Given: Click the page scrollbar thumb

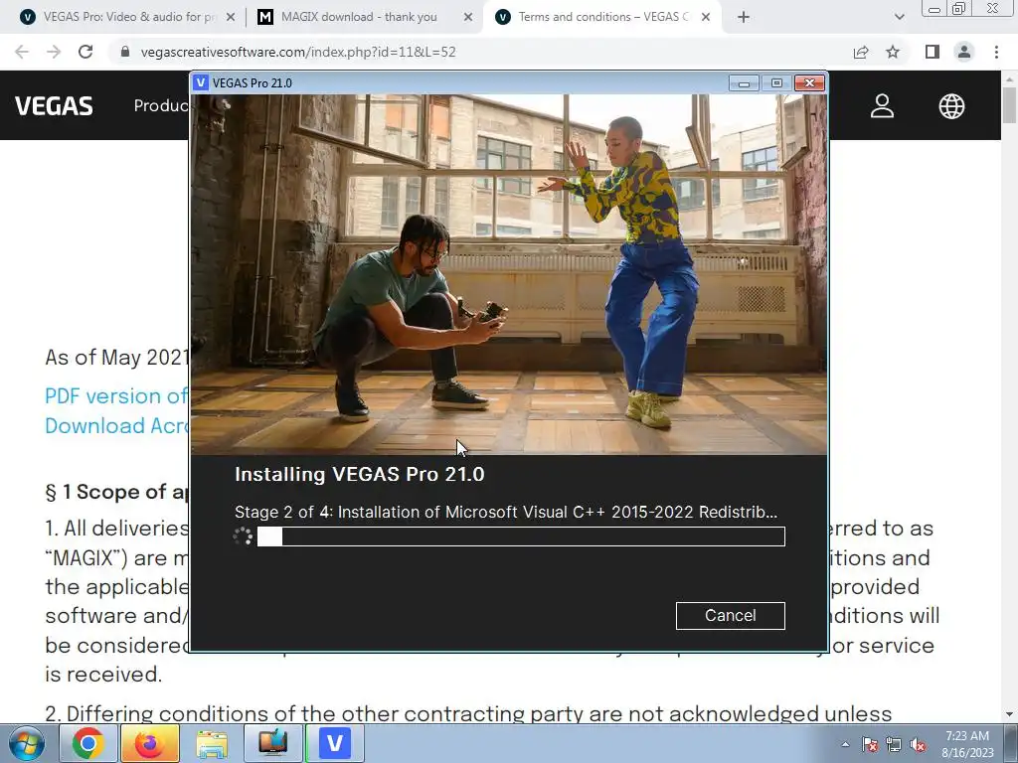Looking at the screenshot, I should point(1010,104).
